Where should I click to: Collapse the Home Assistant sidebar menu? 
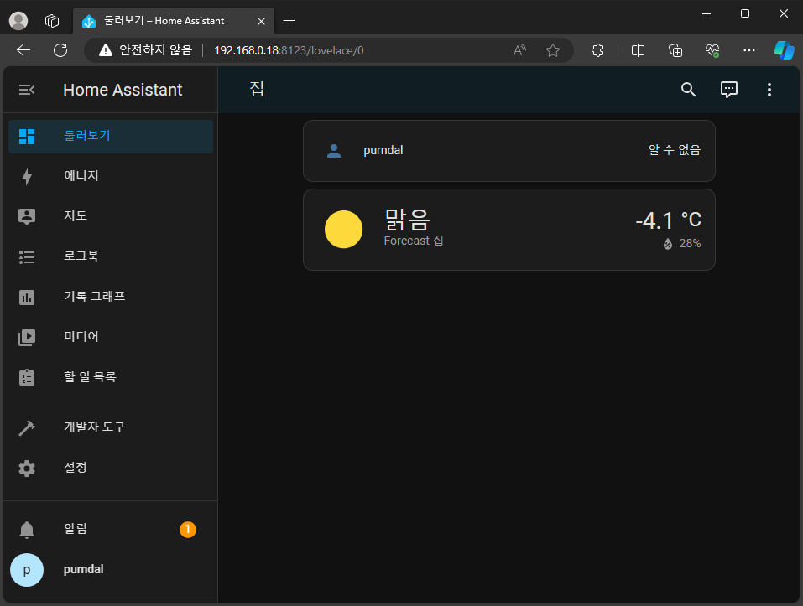click(x=27, y=90)
